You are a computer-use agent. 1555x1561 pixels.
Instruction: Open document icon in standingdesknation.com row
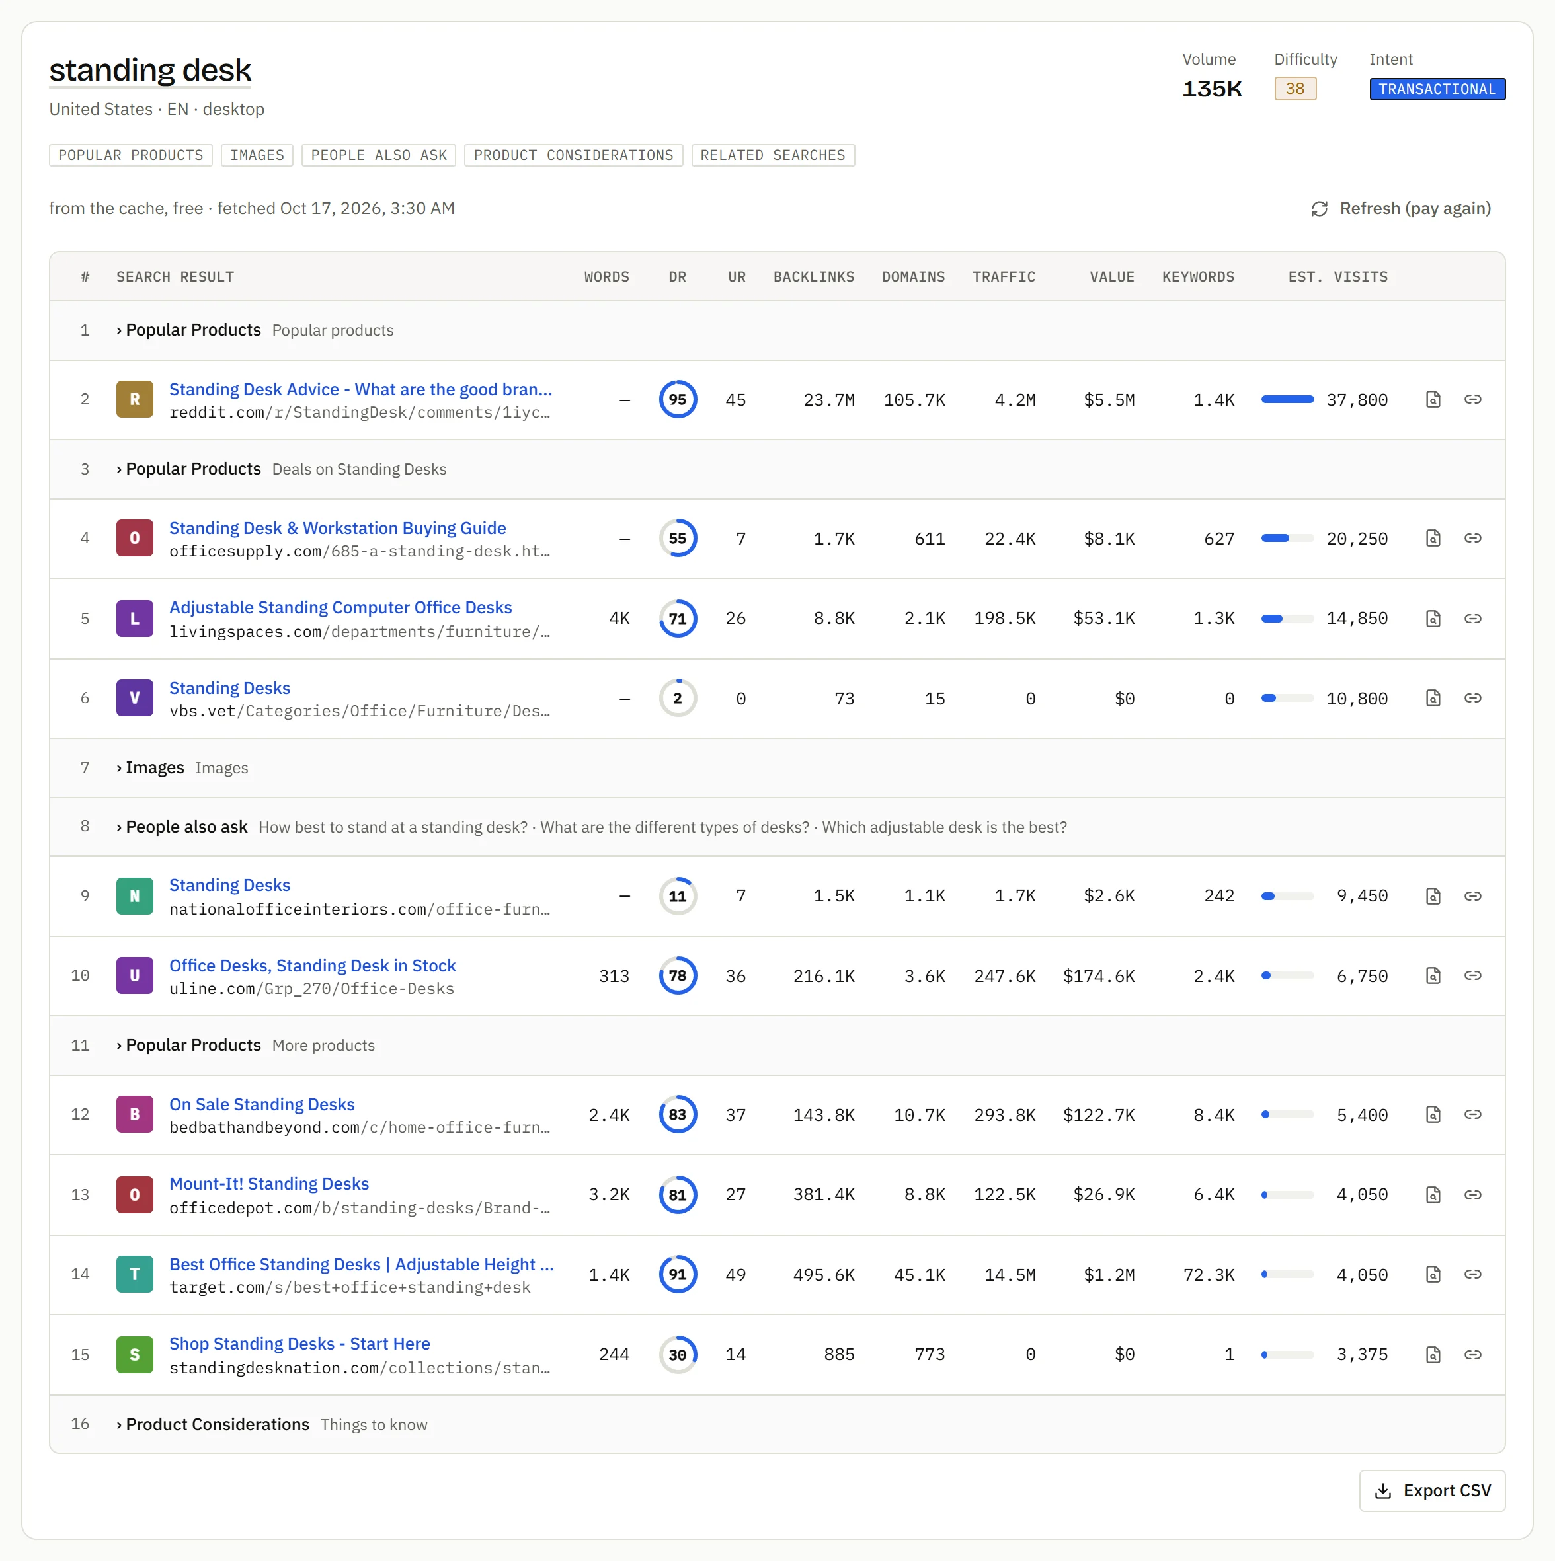tap(1433, 1354)
